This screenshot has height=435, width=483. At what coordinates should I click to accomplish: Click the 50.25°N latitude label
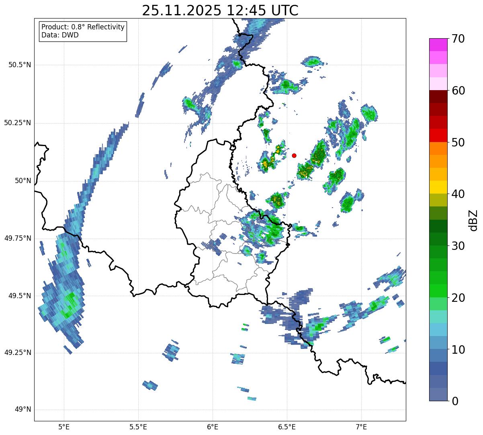[18, 123]
